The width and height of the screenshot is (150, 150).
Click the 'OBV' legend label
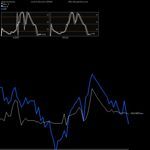[x=5, y=9]
